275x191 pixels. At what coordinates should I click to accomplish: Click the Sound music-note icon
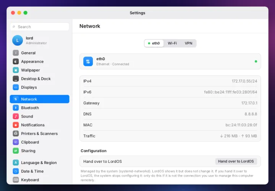16,116
